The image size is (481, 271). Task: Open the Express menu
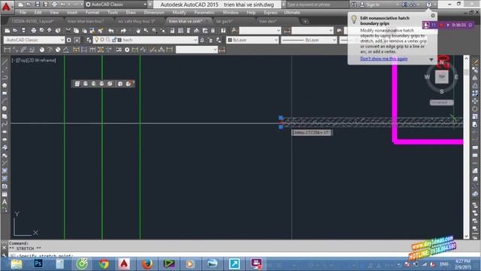pos(271,13)
